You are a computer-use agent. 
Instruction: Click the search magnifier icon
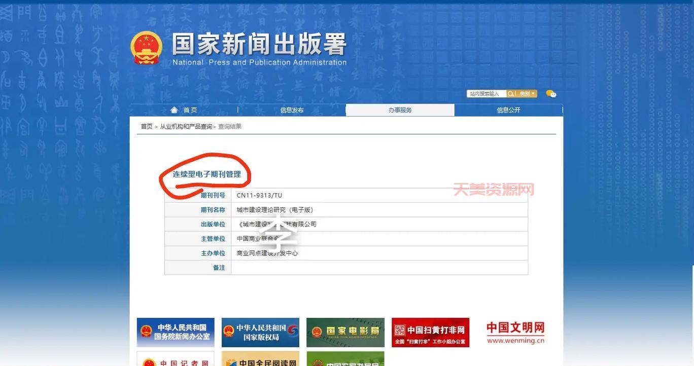click(510, 94)
